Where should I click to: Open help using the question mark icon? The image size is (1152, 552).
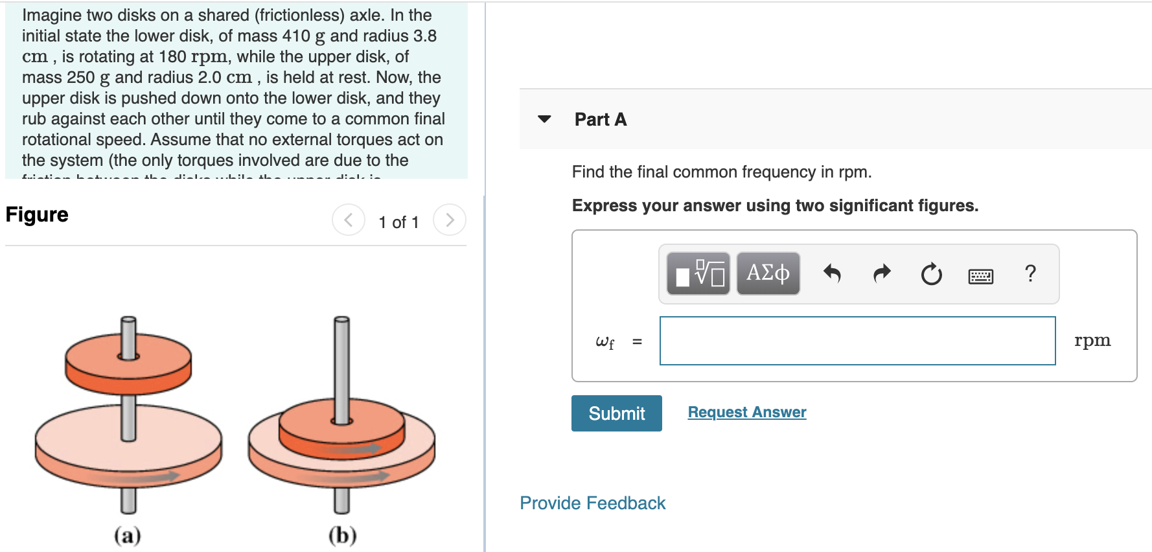coord(1030,274)
